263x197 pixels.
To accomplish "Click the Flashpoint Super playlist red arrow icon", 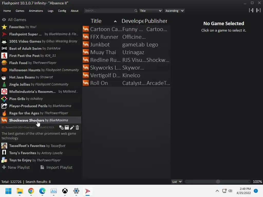I will click(4, 34).
